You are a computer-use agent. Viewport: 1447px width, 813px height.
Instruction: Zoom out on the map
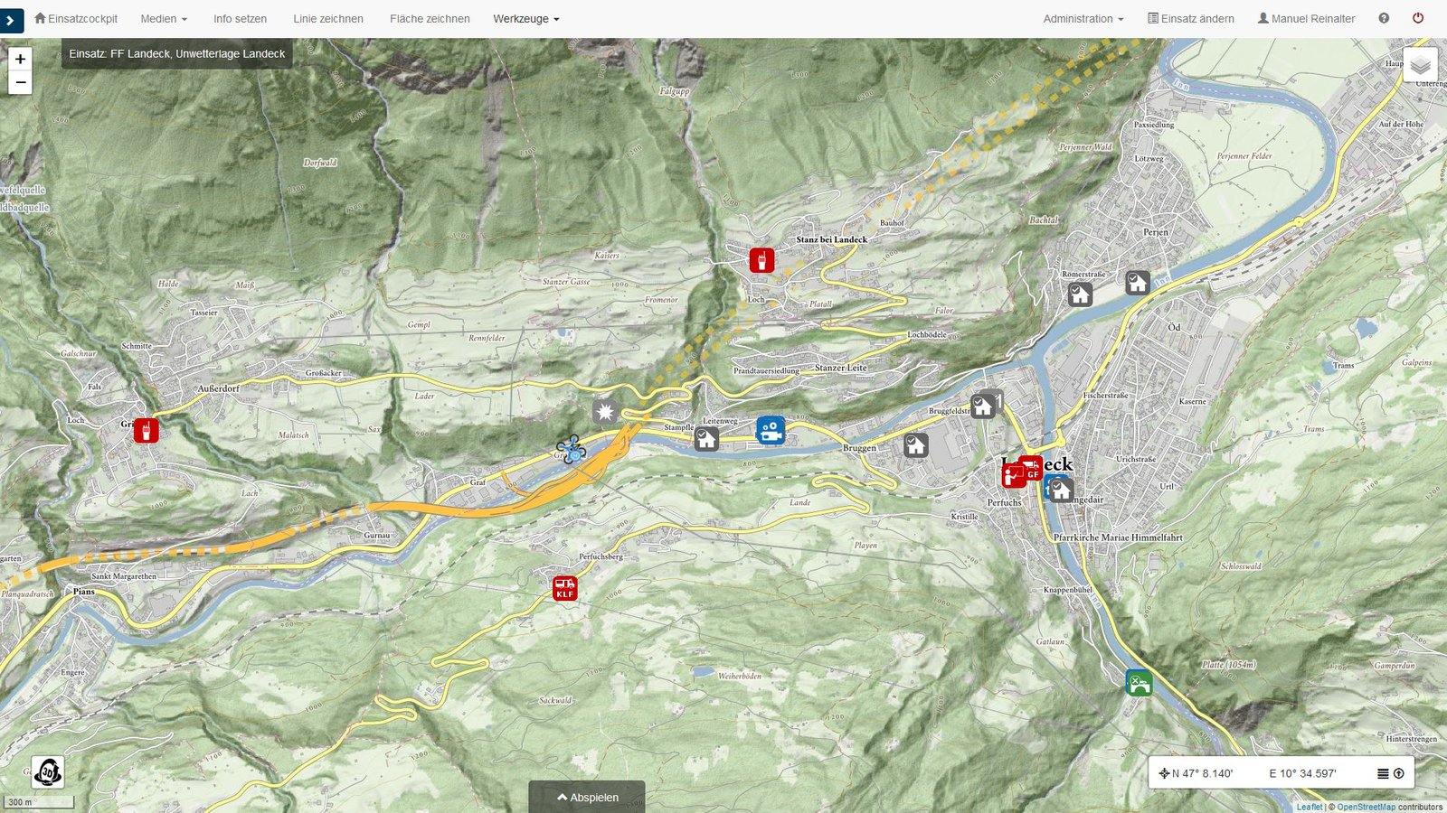click(x=20, y=82)
